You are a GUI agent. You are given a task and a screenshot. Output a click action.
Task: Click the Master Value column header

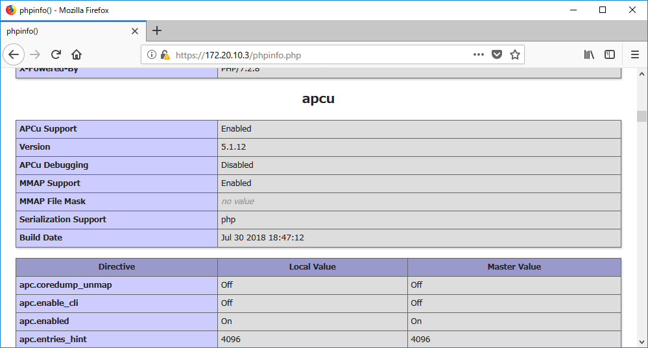click(514, 267)
